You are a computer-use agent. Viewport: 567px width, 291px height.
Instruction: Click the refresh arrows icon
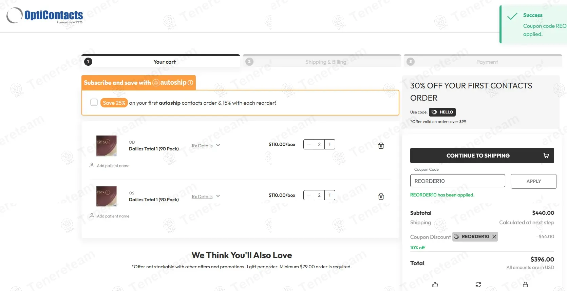pos(478,285)
